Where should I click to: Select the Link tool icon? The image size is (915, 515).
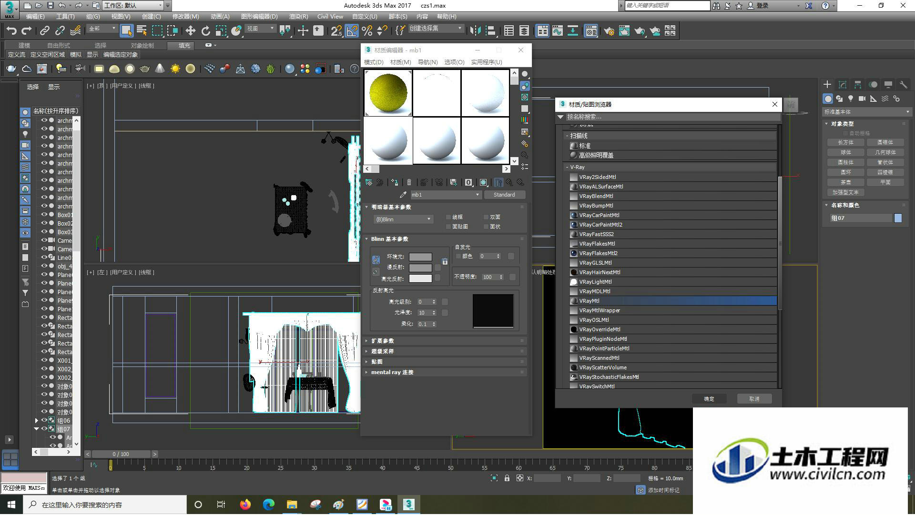[44, 31]
